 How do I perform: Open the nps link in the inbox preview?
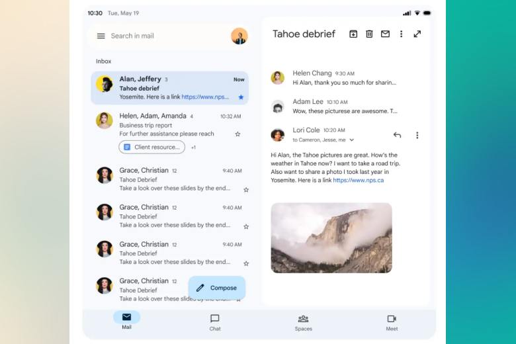[x=205, y=97]
